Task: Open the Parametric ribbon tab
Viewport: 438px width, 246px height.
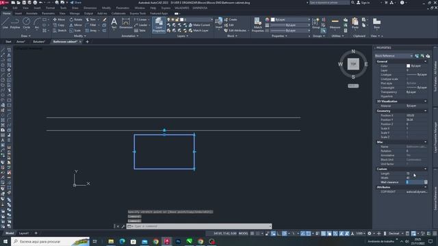Action: click(48, 14)
